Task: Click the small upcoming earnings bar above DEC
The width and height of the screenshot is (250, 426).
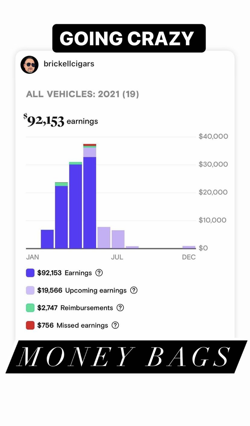Action: pyautogui.click(x=189, y=247)
